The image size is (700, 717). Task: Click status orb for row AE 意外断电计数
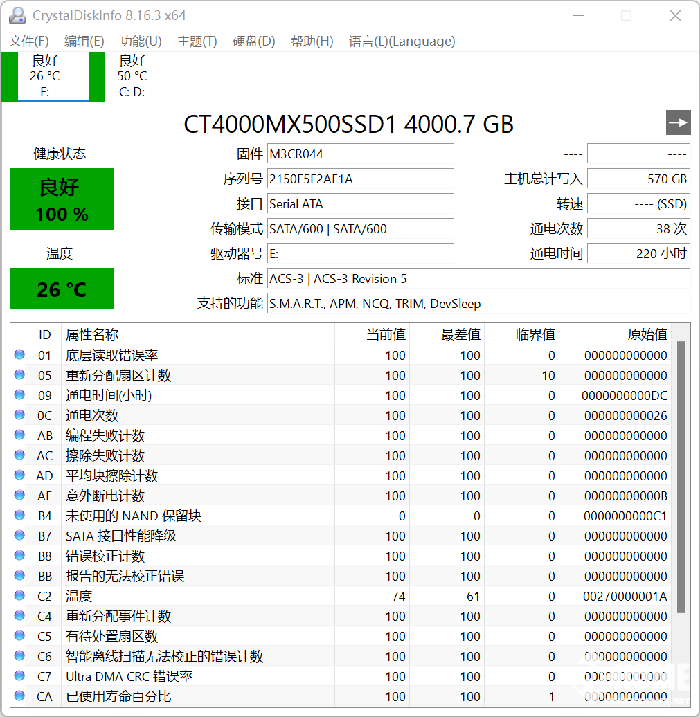pos(19,495)
